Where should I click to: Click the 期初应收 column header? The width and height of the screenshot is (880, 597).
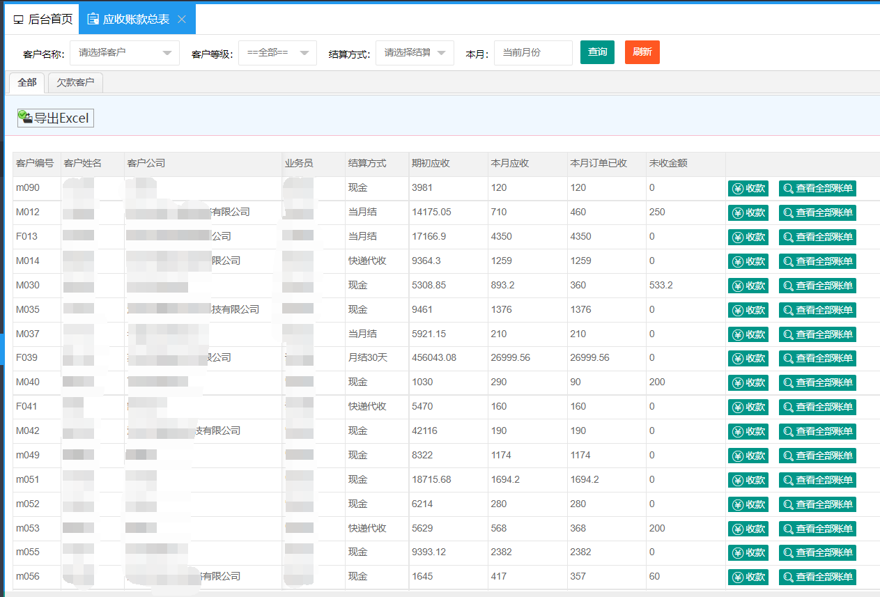click(431, 163)
